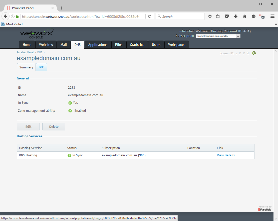Open the downloads arrow icon
The height and width of the screenshot is (221, 278).
point(236,17)
